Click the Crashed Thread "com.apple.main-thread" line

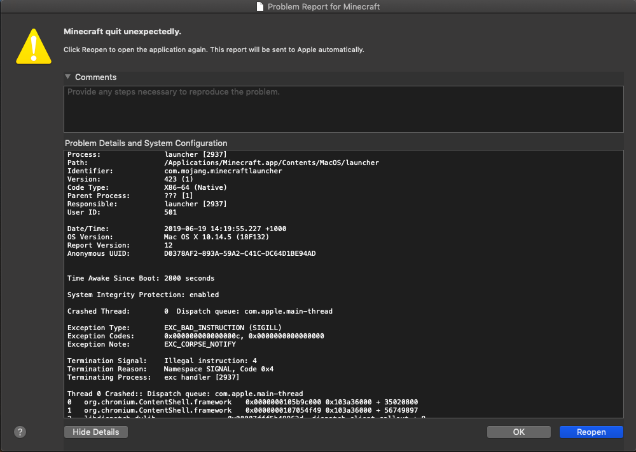200,311
